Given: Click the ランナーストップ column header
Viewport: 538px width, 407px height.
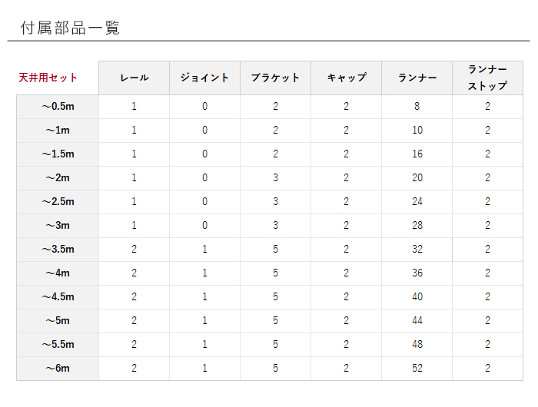Looking at the screenshot, I should click(487, 78).
